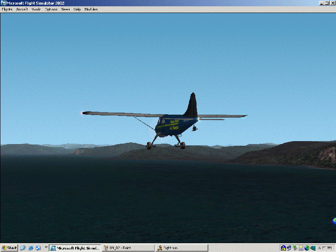336x252 pixels.
Task: Open the Flights menu
Action: coord(7,9)
